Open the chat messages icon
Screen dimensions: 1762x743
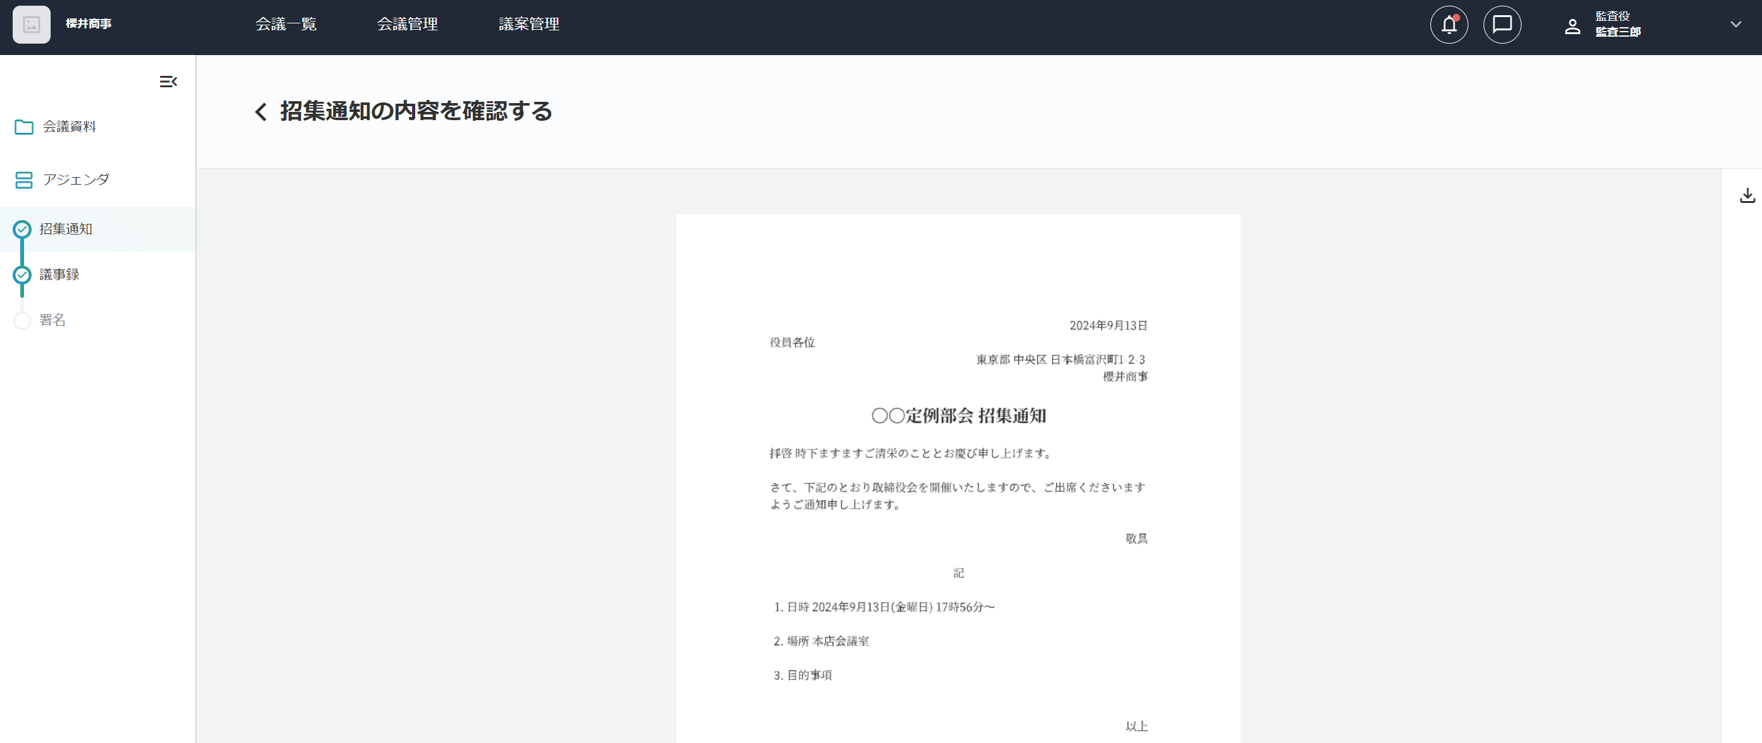click(x=1501, y=25)
